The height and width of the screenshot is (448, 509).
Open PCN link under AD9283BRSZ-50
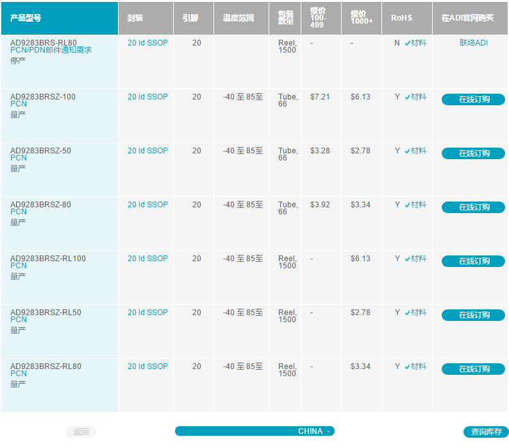(19, 158)
